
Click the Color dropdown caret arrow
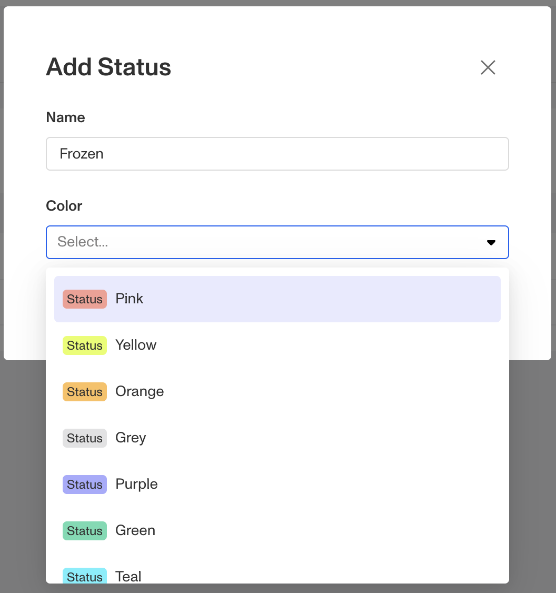click(x=491, y=242)
